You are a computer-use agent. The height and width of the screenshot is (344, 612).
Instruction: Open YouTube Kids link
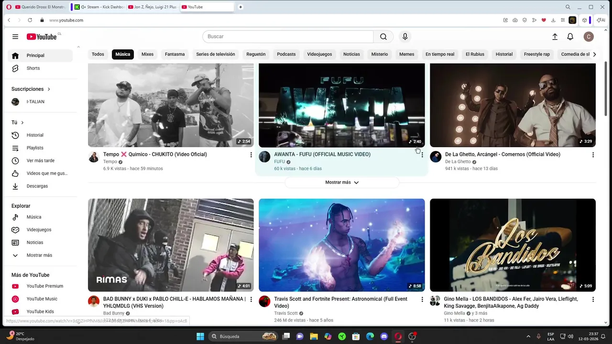coord(40,312)
